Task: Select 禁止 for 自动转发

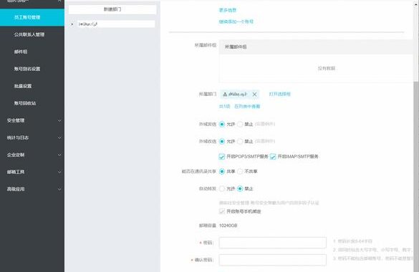Action: pyautogui.click(x=240, y=189)
